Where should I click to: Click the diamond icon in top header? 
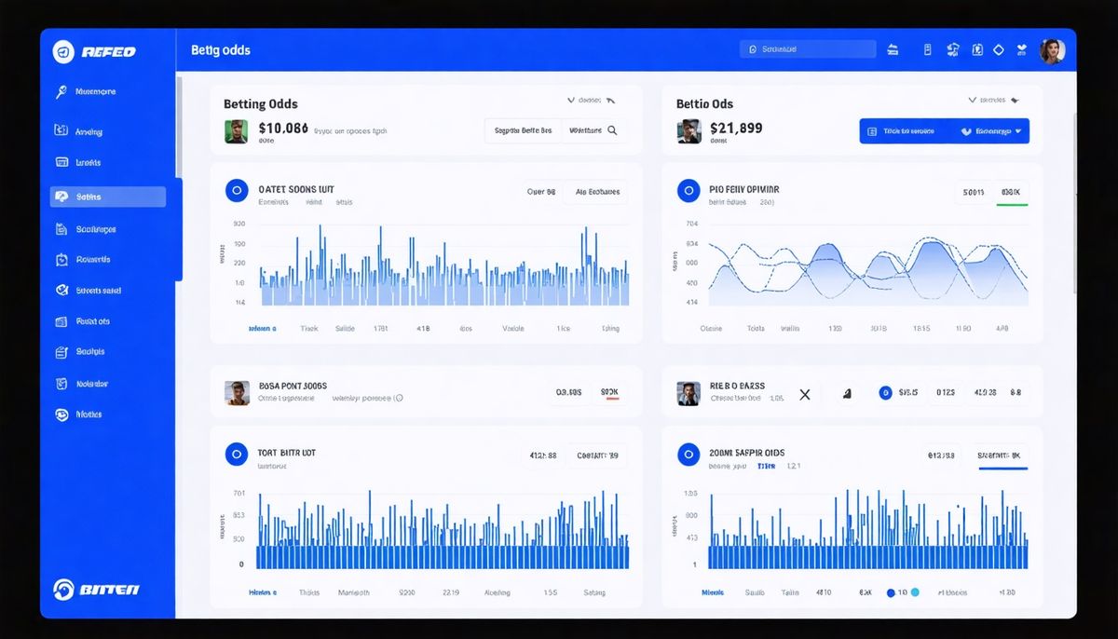(x=999, y=50)
